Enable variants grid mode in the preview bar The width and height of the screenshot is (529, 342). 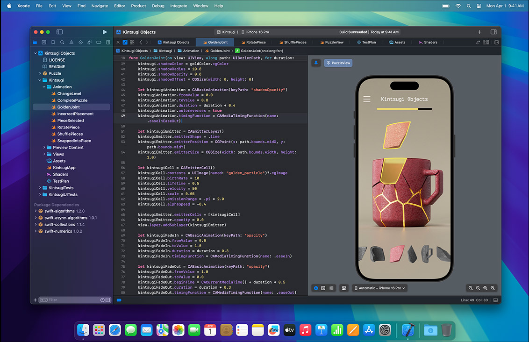pyautogui.click(x=331, y=288)
